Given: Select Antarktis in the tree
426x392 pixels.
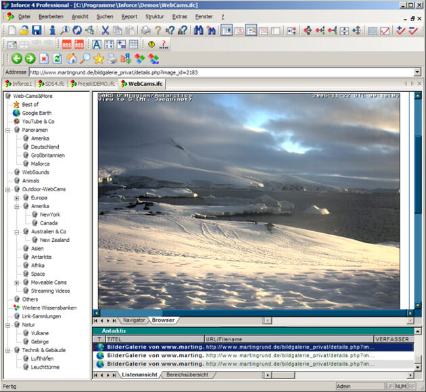Looking at the screenshot, I should pyautogui.click(x=41, y=257).
